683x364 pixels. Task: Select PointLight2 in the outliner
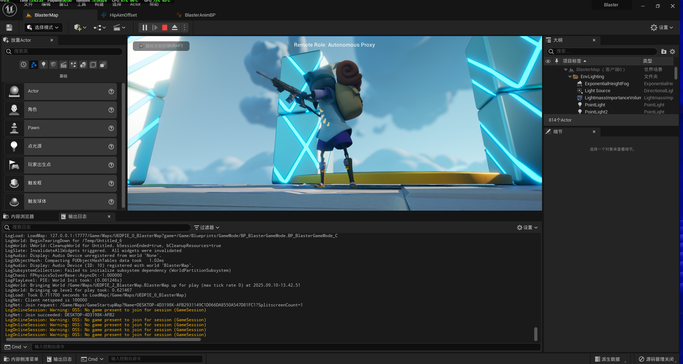tap(596, 112)
